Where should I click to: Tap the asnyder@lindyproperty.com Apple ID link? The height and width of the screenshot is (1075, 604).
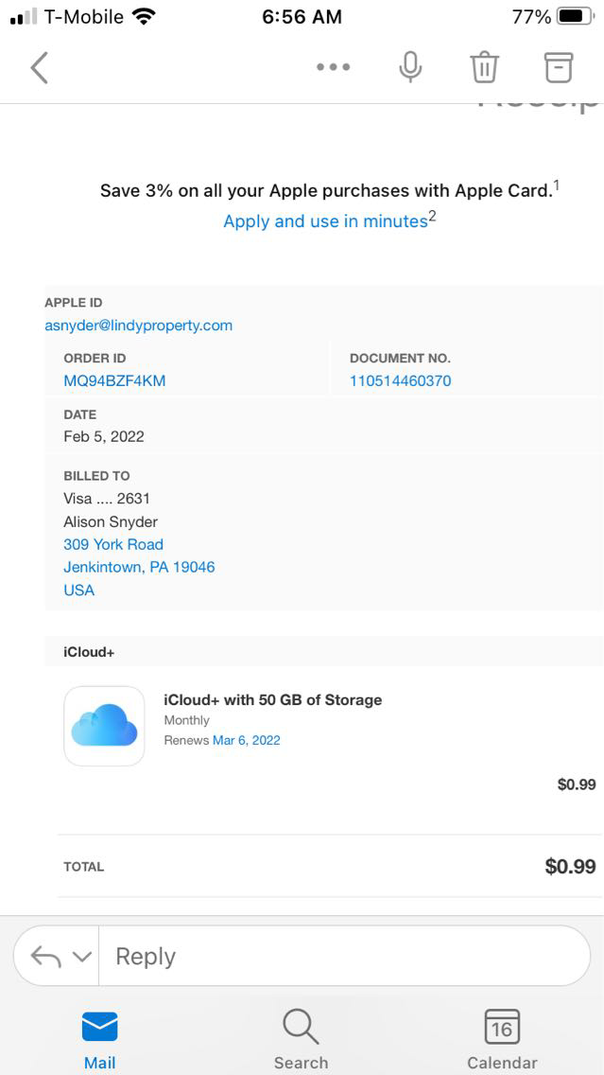click(x=138, y=326)
